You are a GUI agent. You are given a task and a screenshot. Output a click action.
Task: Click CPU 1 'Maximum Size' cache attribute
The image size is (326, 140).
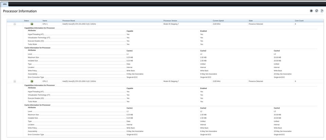coord(33,57)
